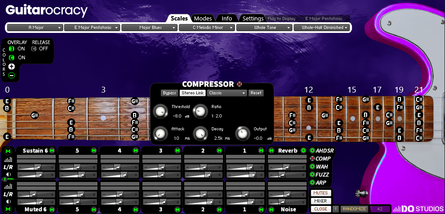
Task: Mute the Sustain 1 string channel
Action: [261, 150]
